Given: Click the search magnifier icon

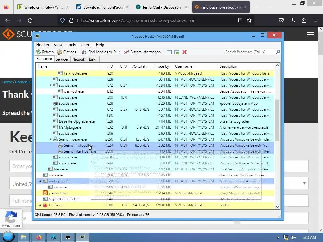Looking at the screenshot, I should coord(278,52).
